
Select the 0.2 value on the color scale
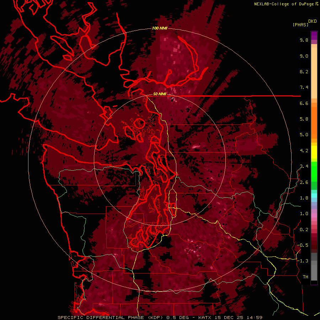(304, 230)
